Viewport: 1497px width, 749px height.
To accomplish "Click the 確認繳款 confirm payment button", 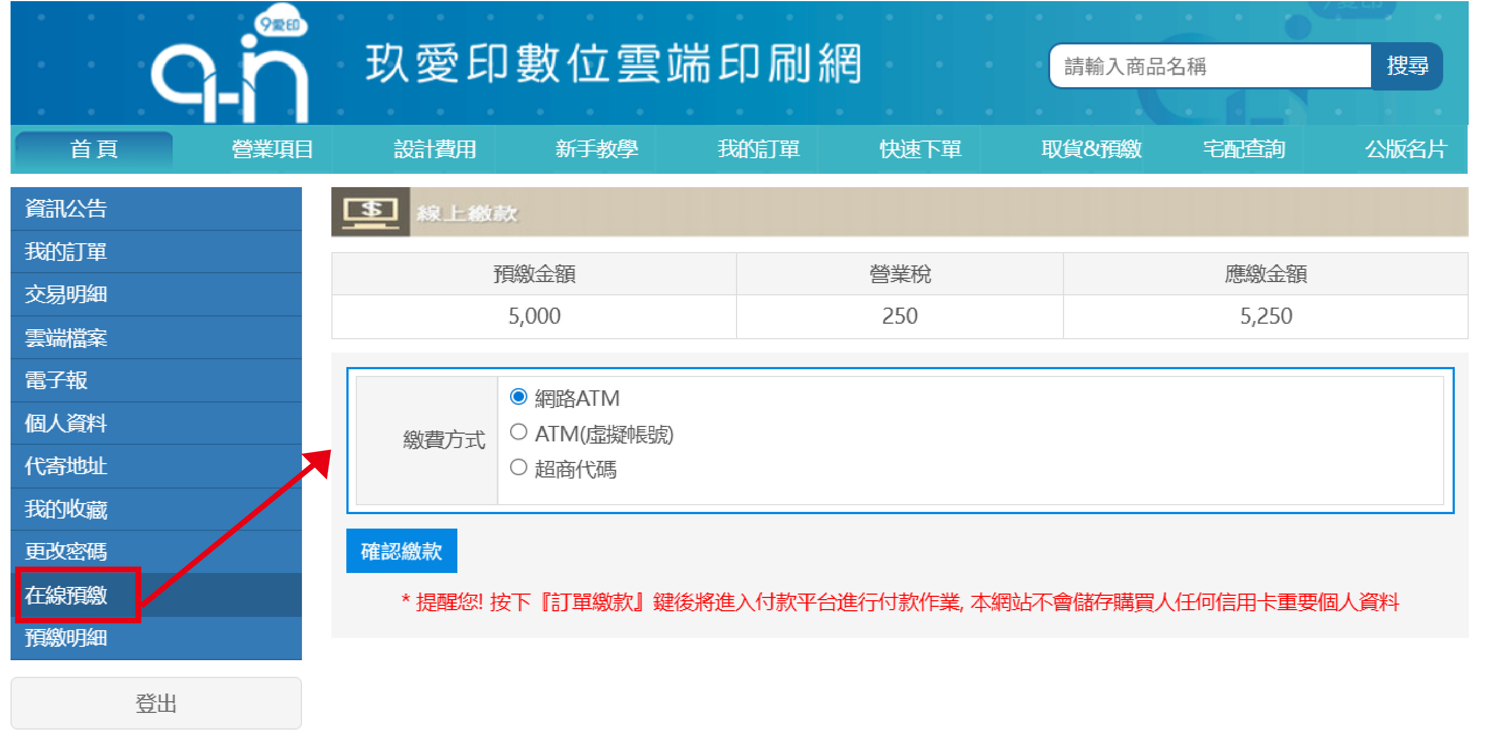I will 401,551.
